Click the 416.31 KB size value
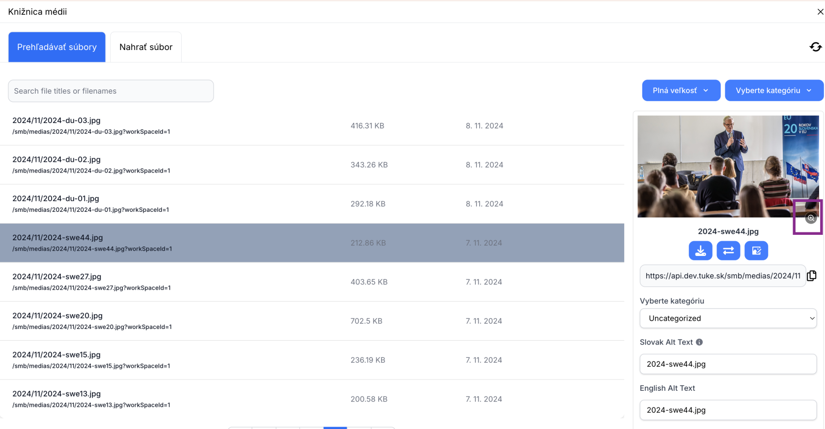 [x=367, y=126]
